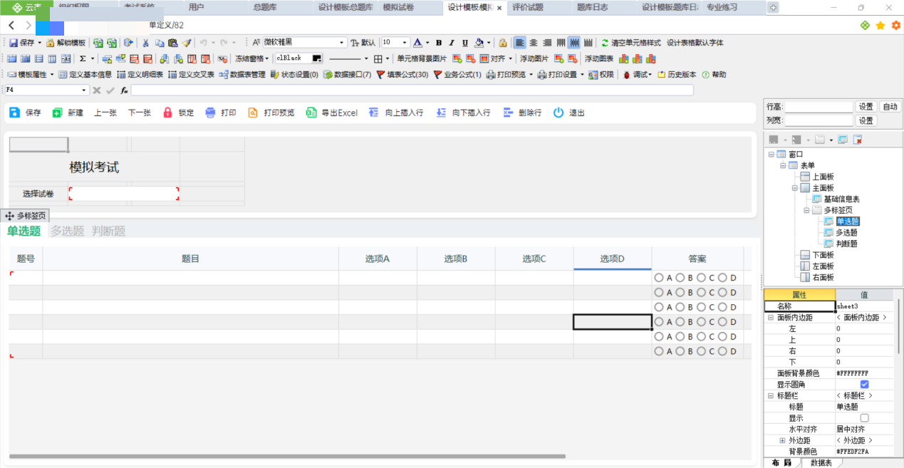Select radio D in fifth answer row
This screenshot has height=468, width=904.
tap(722, 336)
